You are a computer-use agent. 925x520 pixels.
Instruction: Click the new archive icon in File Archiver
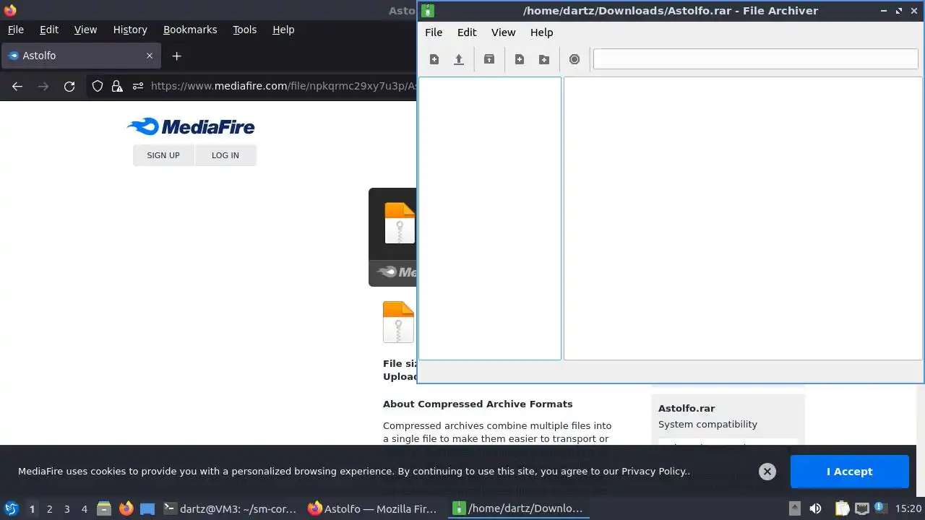[434, 59]
